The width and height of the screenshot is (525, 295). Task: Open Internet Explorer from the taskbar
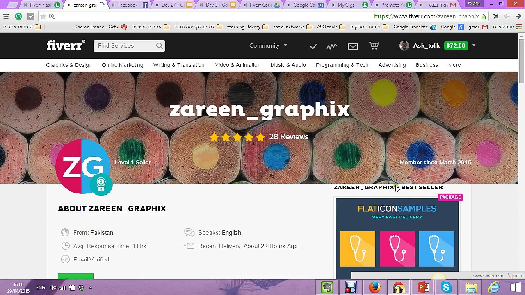pyautogui.click(x=494, y=287)
